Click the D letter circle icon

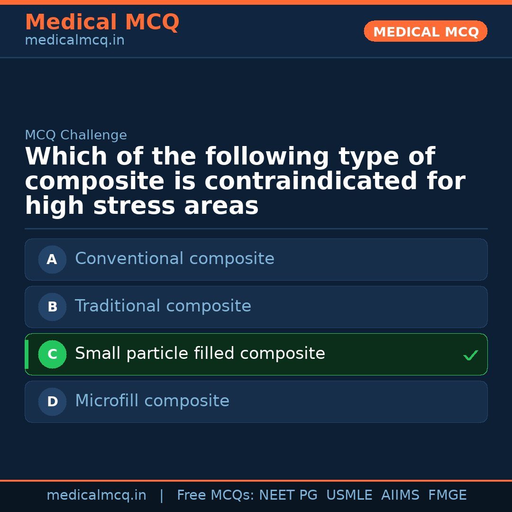pos(52,402)
